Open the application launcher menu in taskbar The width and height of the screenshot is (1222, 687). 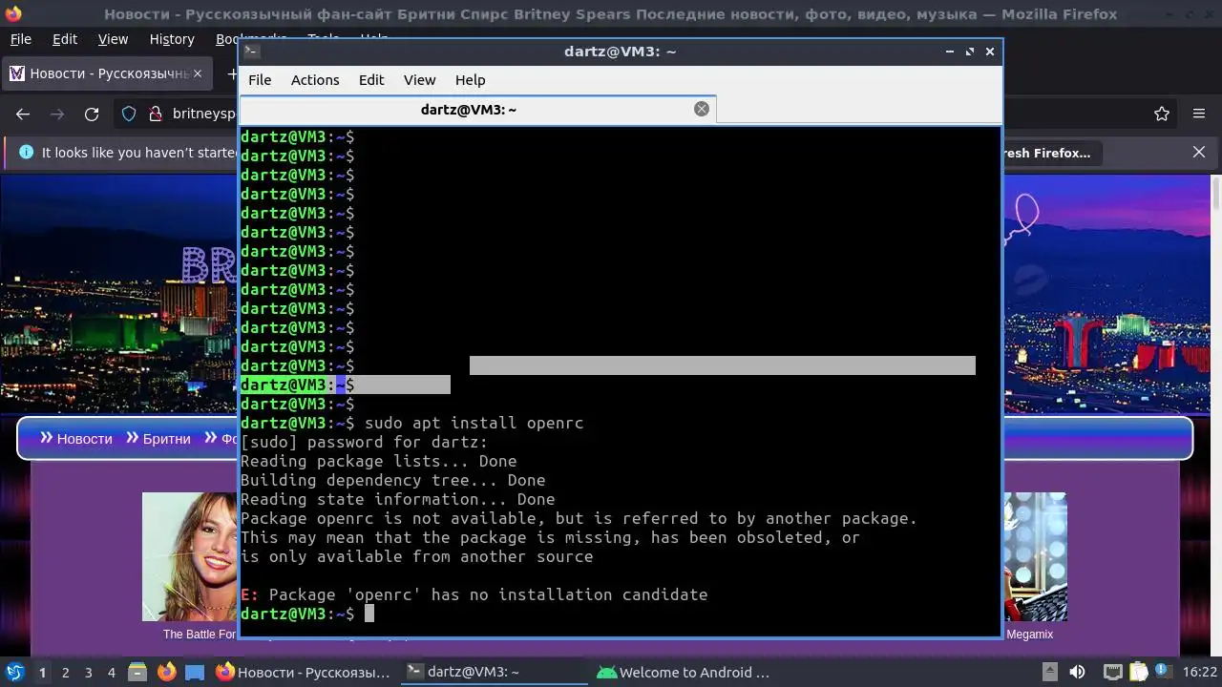click(14, 673)
